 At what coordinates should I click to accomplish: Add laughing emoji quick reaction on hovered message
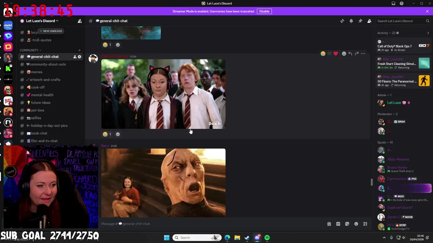click(x=323, y=54)
